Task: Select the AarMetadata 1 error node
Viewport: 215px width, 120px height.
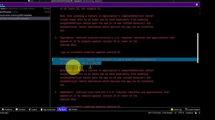Action: 25,12
